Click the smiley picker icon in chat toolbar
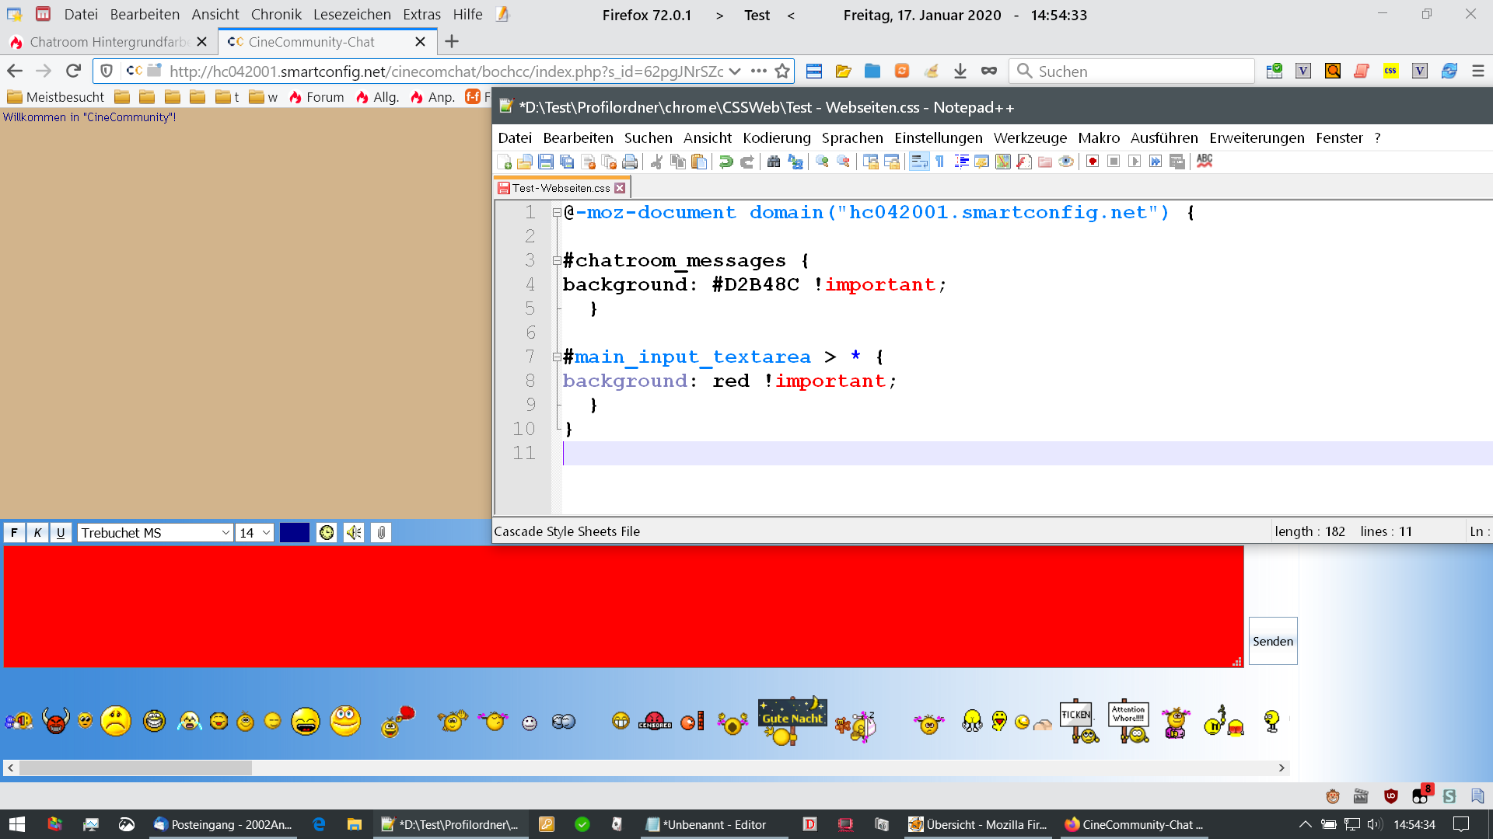The width and height of the screenshot is (1493, 839). pos(327,533)
